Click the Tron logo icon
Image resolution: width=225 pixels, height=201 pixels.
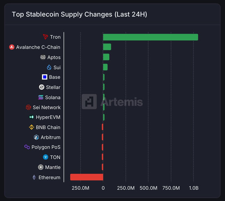pyautogui.click(x=45, y=37)
